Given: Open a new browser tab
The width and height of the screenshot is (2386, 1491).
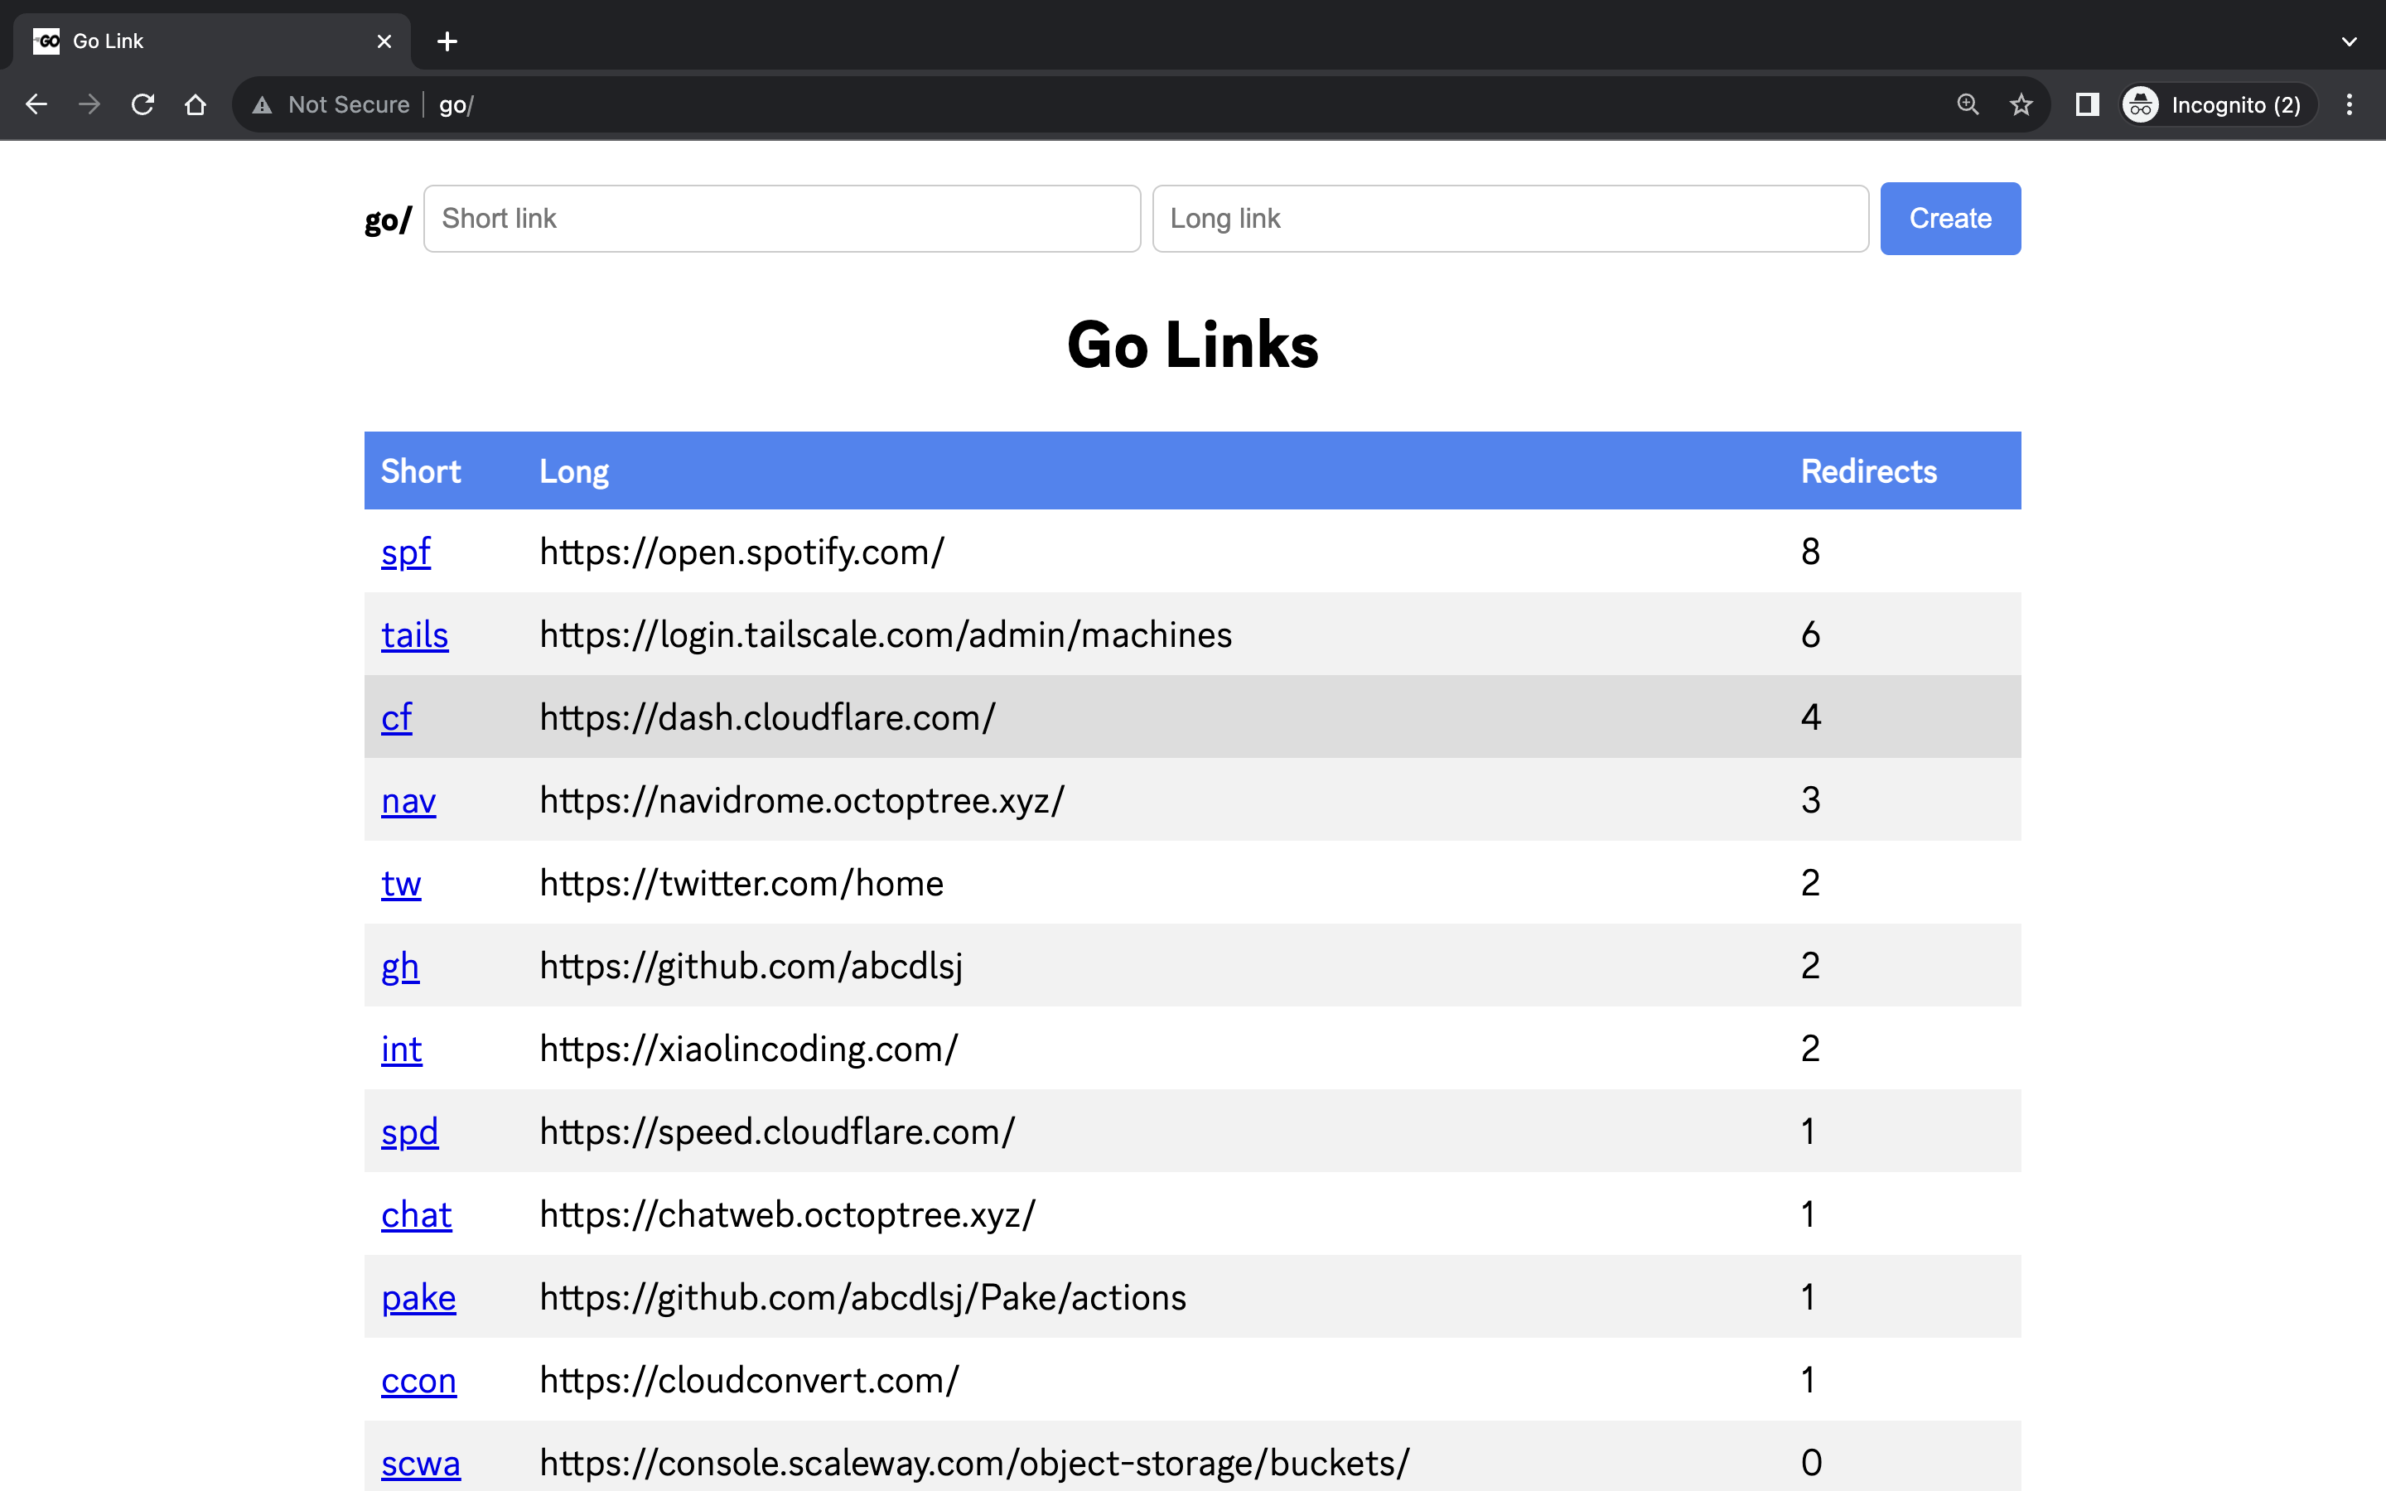Looking at the screenshot, I should coord(447,41).
